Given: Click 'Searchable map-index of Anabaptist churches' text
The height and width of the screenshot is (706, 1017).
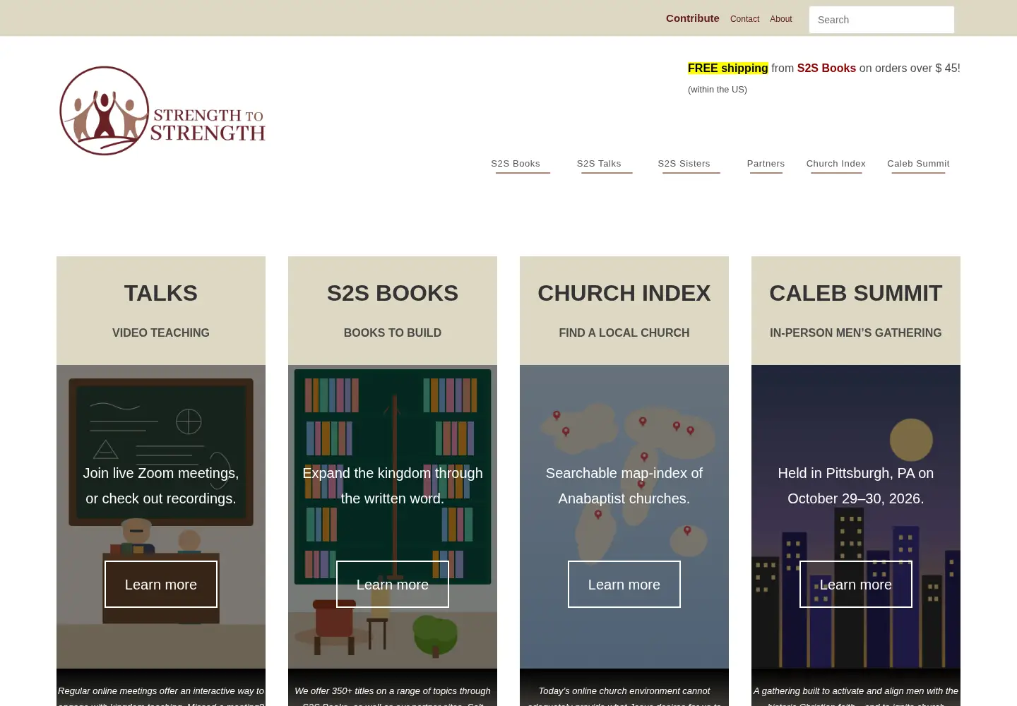Looking at the screenshot, I should 624,486.
